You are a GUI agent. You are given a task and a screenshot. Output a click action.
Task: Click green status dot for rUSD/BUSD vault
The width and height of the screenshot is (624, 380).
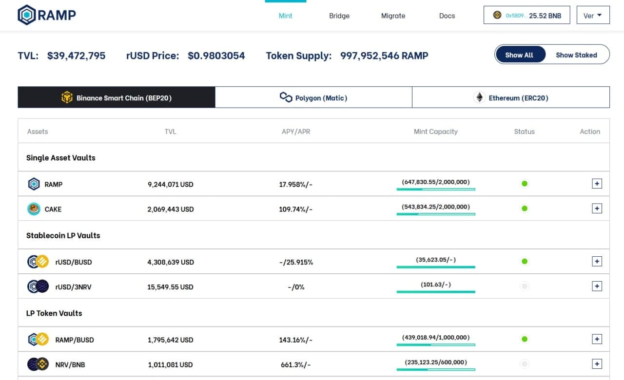click(525, 262)
